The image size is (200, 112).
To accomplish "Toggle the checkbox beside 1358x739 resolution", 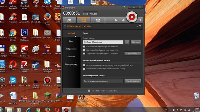I will pyautogui.click(x=65, y=26).
